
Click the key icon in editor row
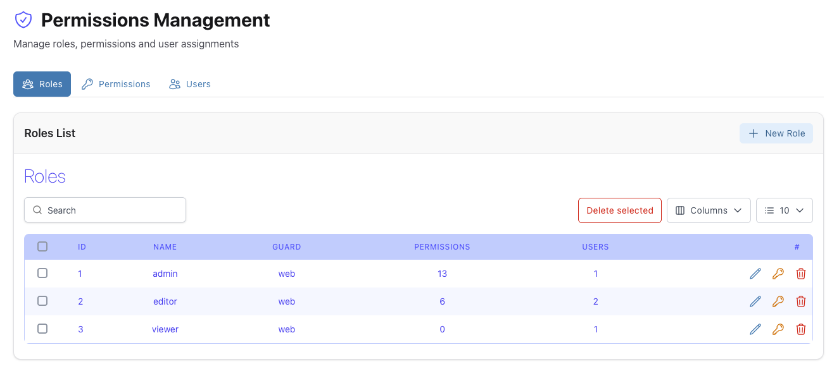tap(778, 301)
